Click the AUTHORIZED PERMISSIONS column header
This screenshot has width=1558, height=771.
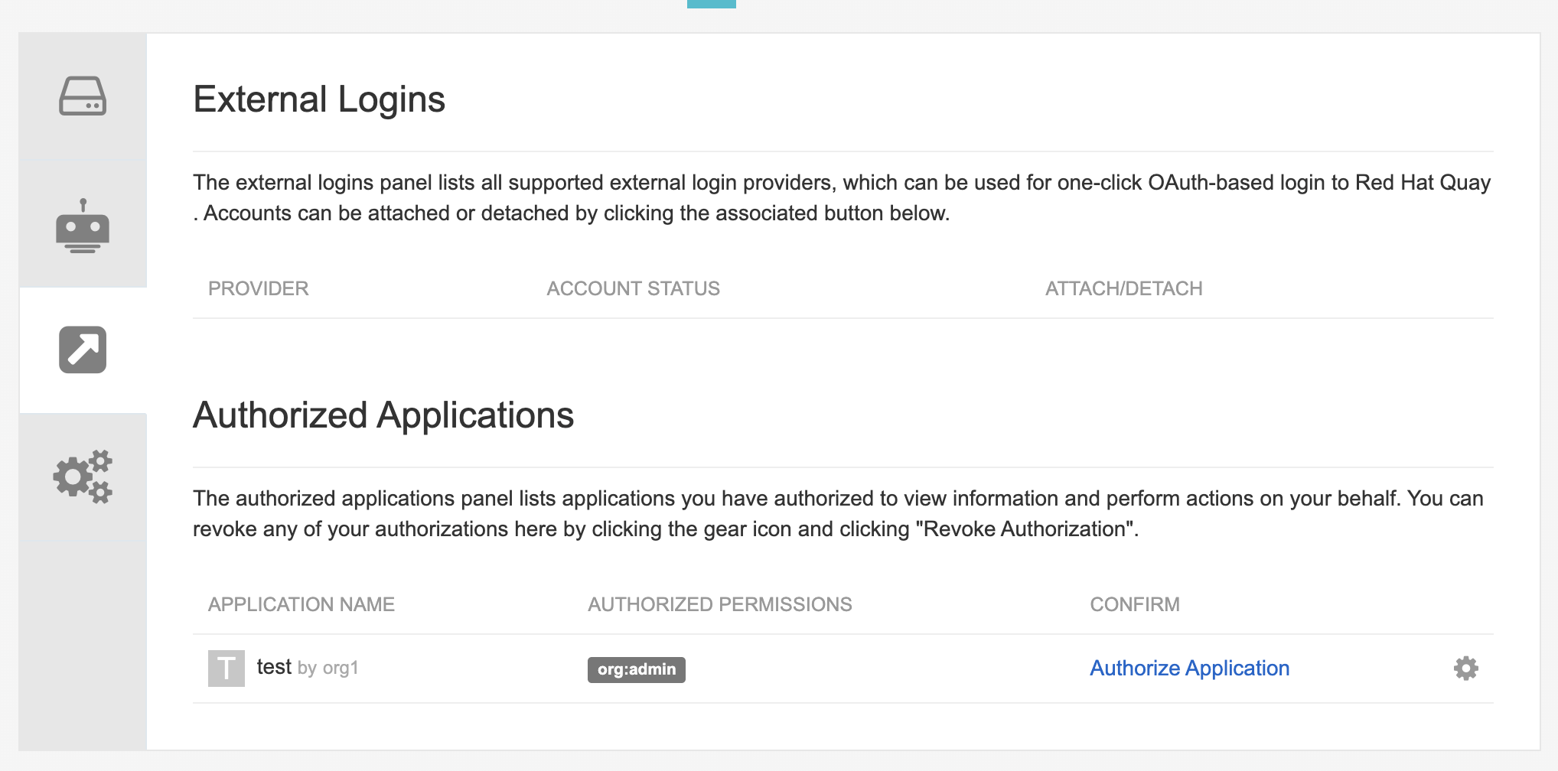[719, 604]
